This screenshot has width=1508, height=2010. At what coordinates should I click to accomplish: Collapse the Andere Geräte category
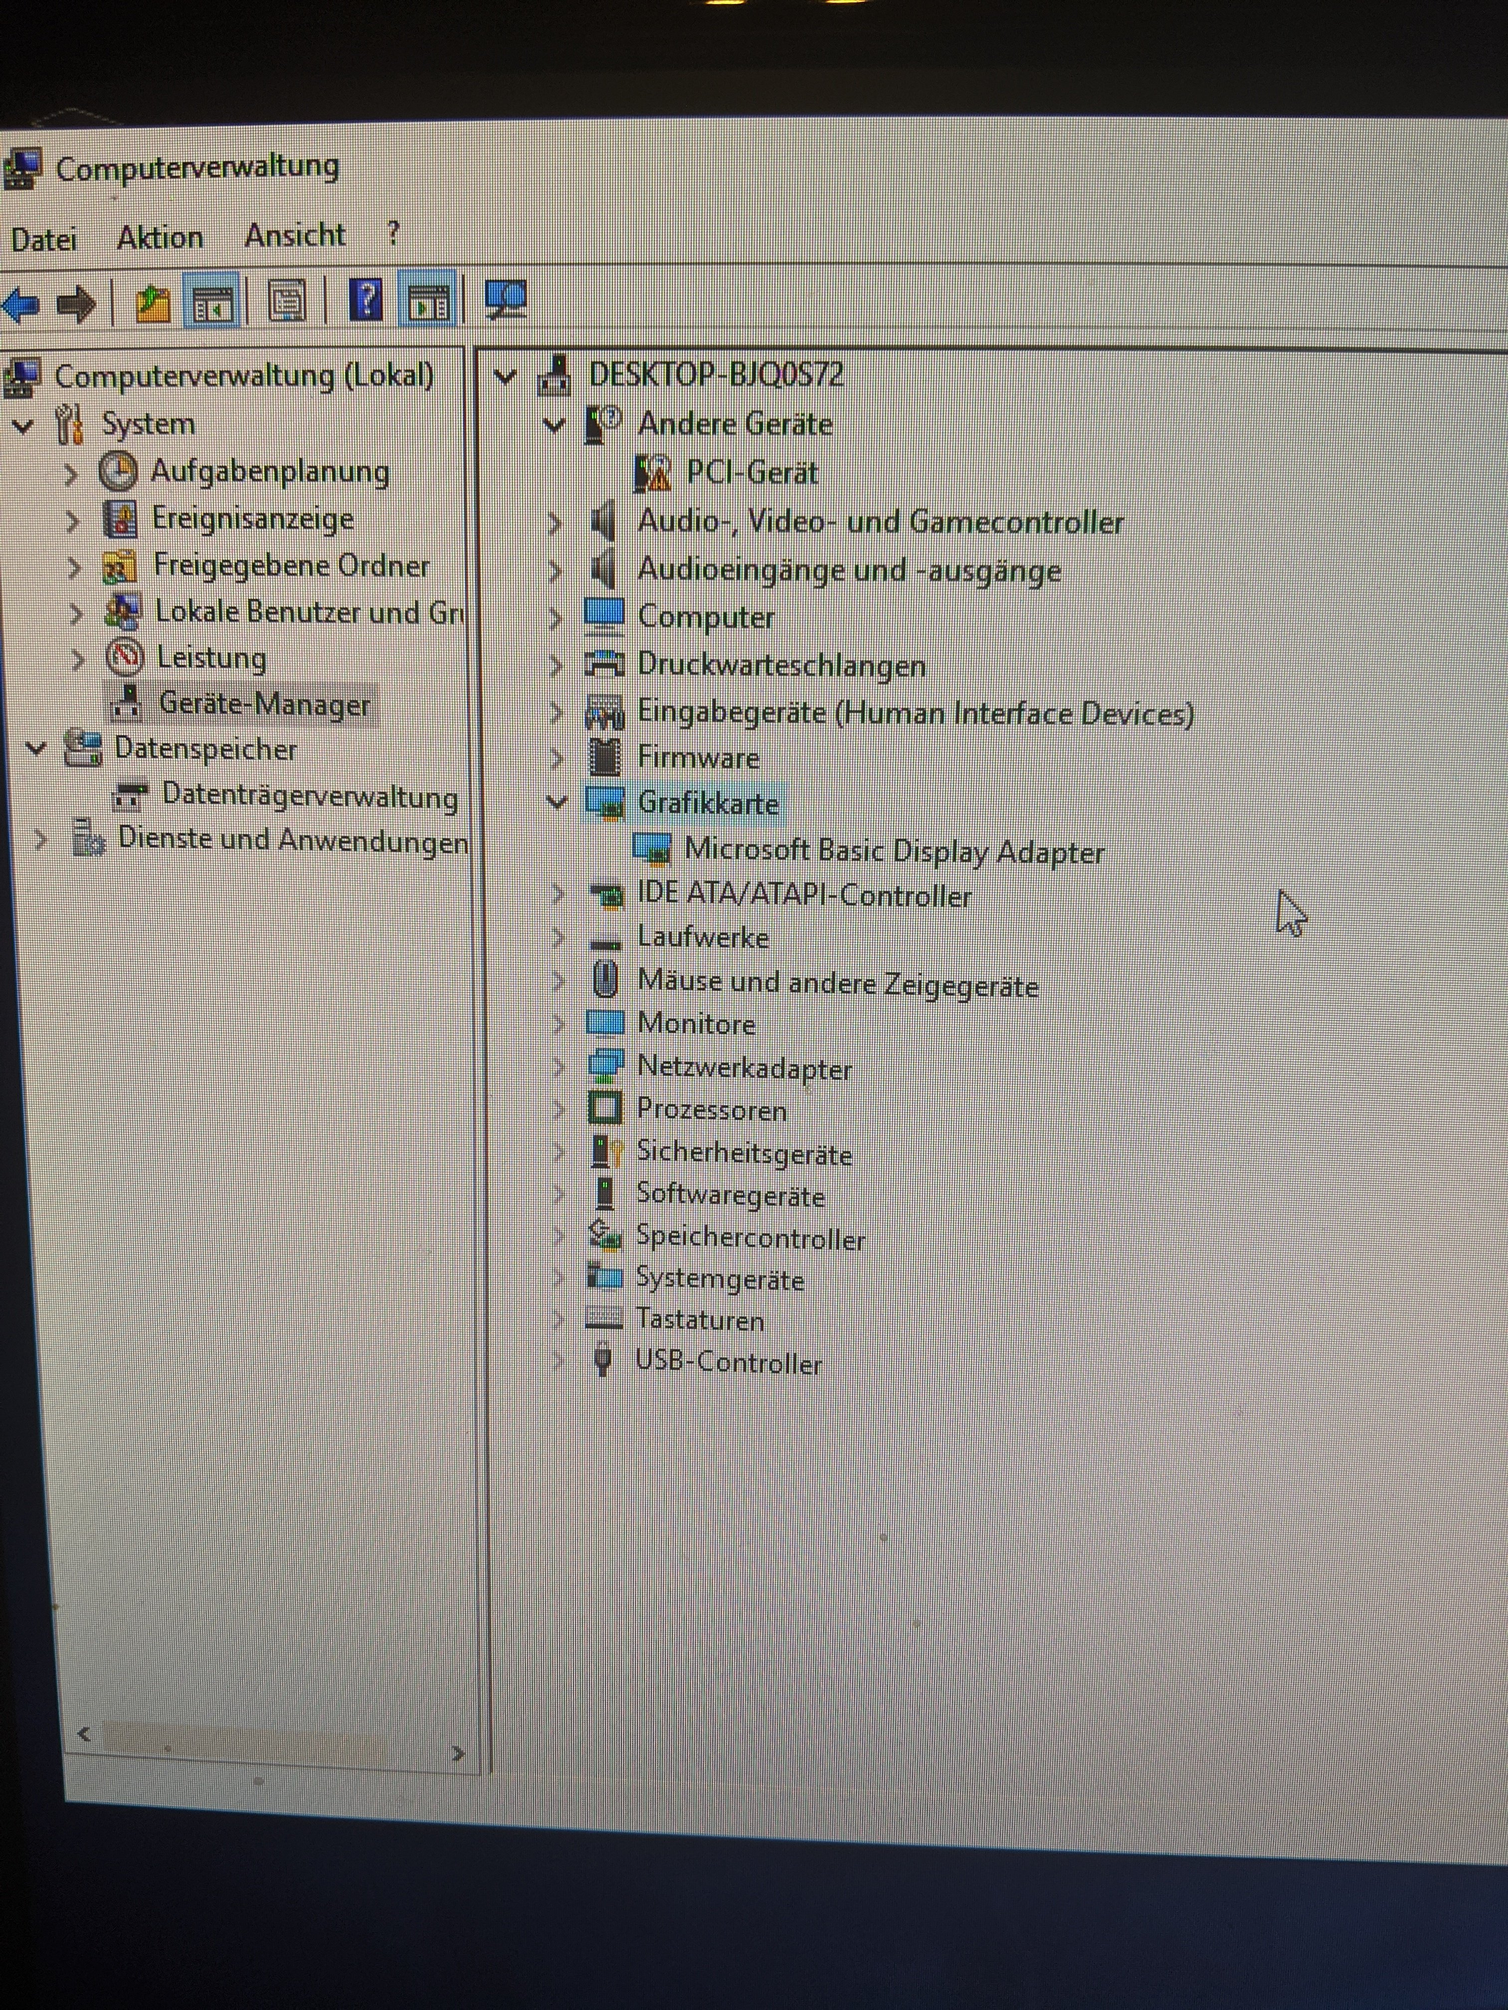553,424
